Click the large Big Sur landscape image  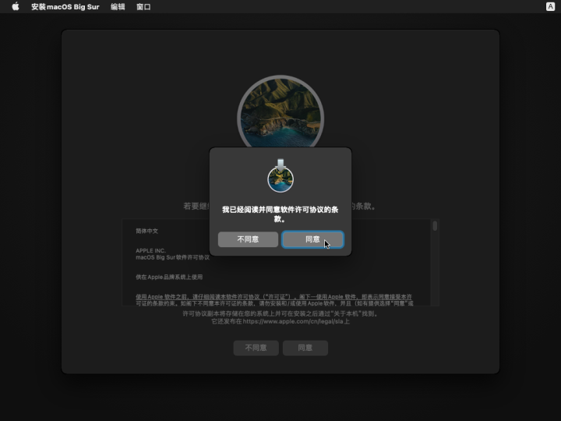click(x=280, y=111)
